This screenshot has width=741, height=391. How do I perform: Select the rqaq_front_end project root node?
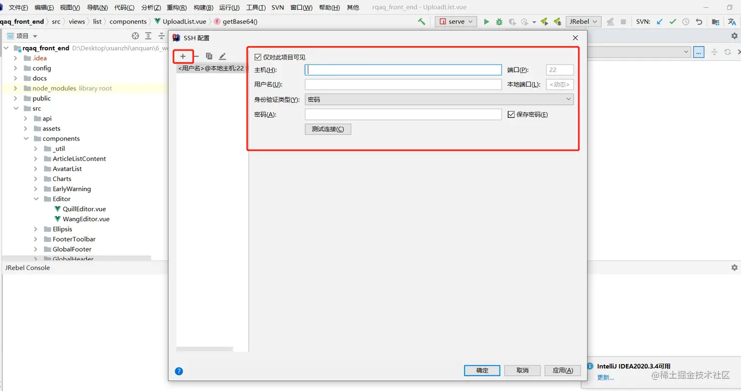46,48
